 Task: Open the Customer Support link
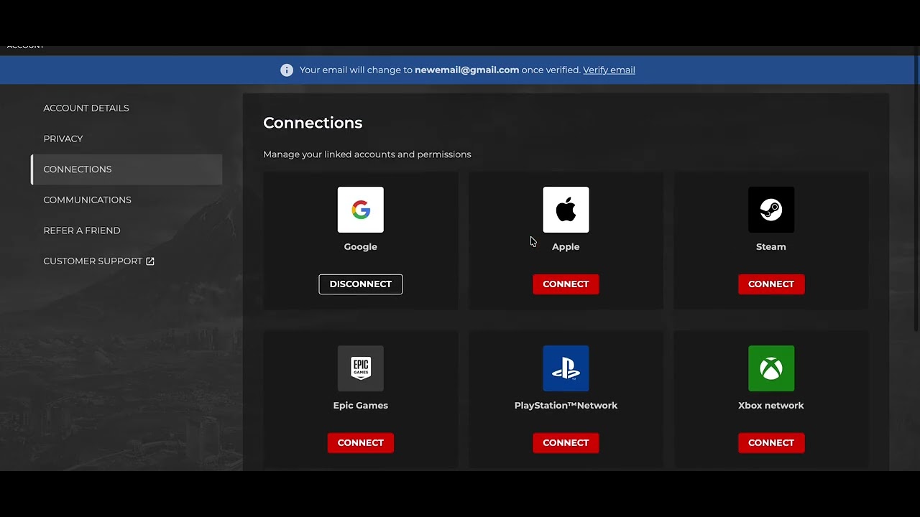pos(98,261)
